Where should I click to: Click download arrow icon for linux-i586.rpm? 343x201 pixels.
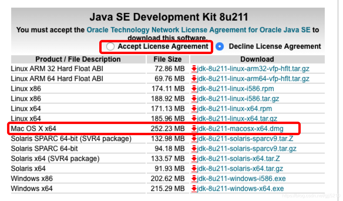point(194,89)
